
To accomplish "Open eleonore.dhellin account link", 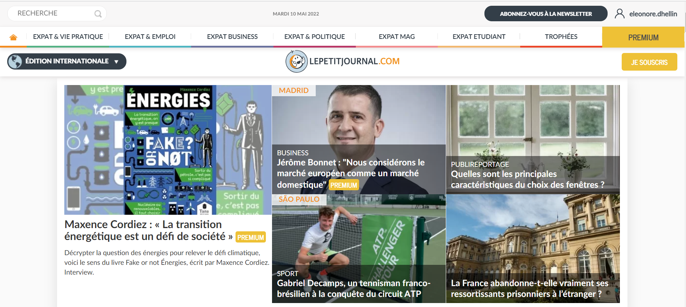I will pos(653,14).
